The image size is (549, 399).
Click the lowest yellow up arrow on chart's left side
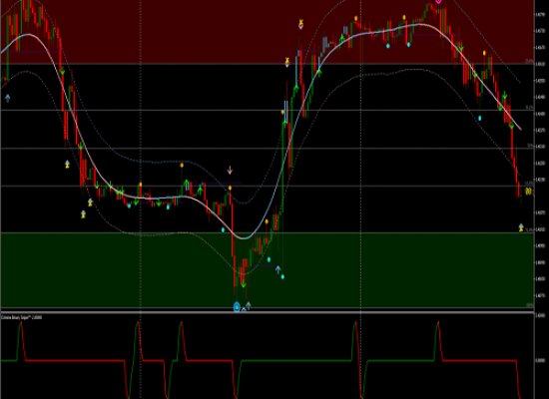coord(83,214)
